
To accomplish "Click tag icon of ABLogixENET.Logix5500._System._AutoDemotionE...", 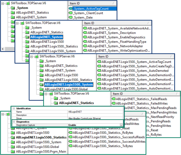I will pyautogui.click(x=99, y=79).
